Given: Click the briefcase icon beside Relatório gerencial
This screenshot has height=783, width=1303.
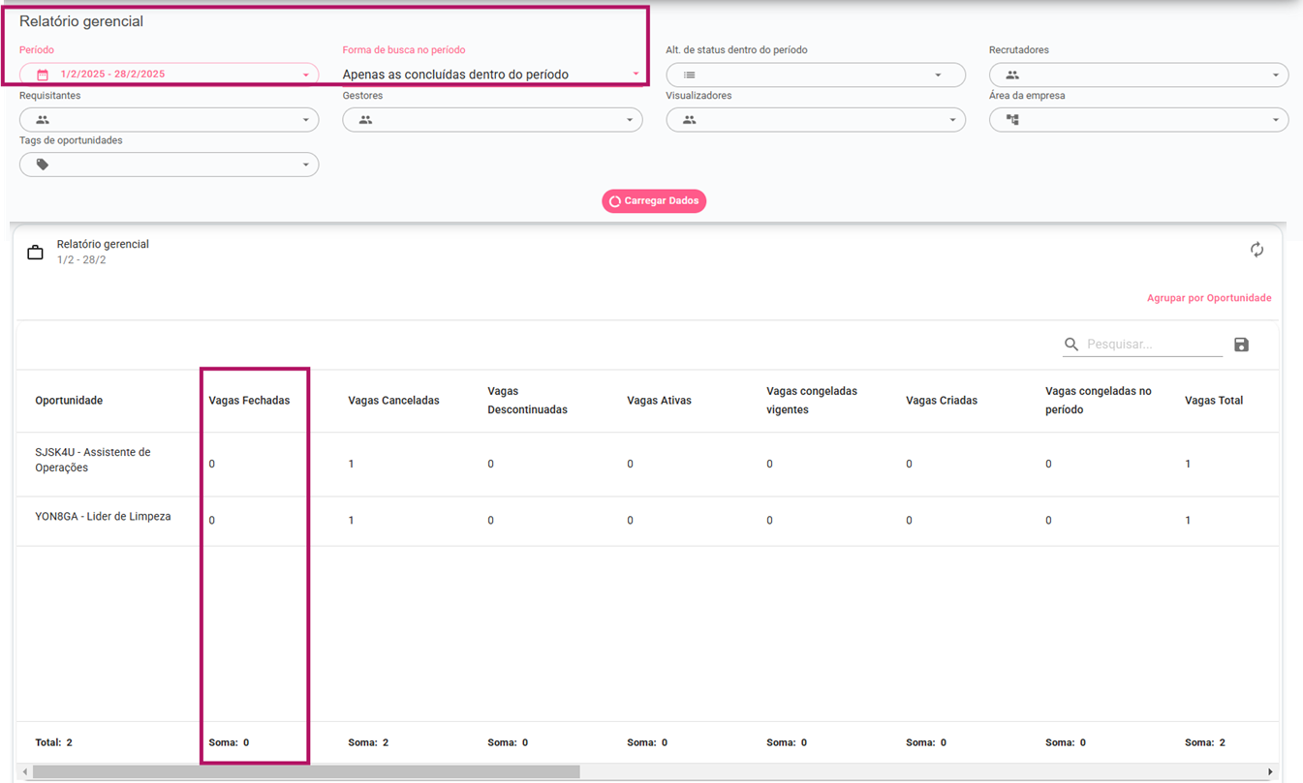Looking at the screenshot, I should click(x=35, y=253).
